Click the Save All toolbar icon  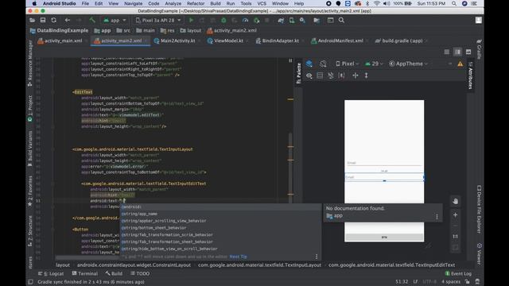[43, 20]
